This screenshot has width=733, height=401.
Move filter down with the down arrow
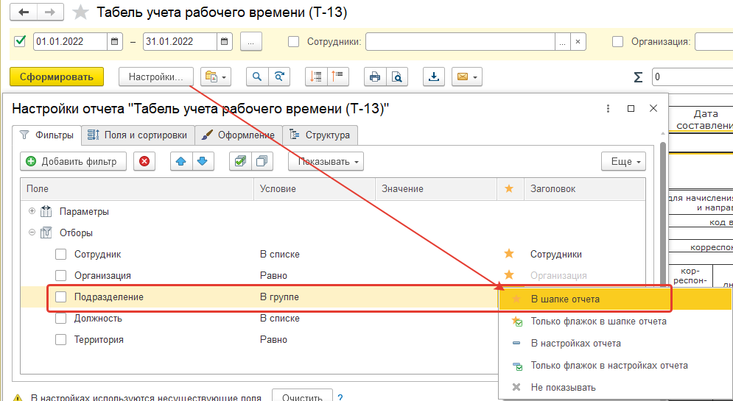pyautogui.click(x=202, y=161)
